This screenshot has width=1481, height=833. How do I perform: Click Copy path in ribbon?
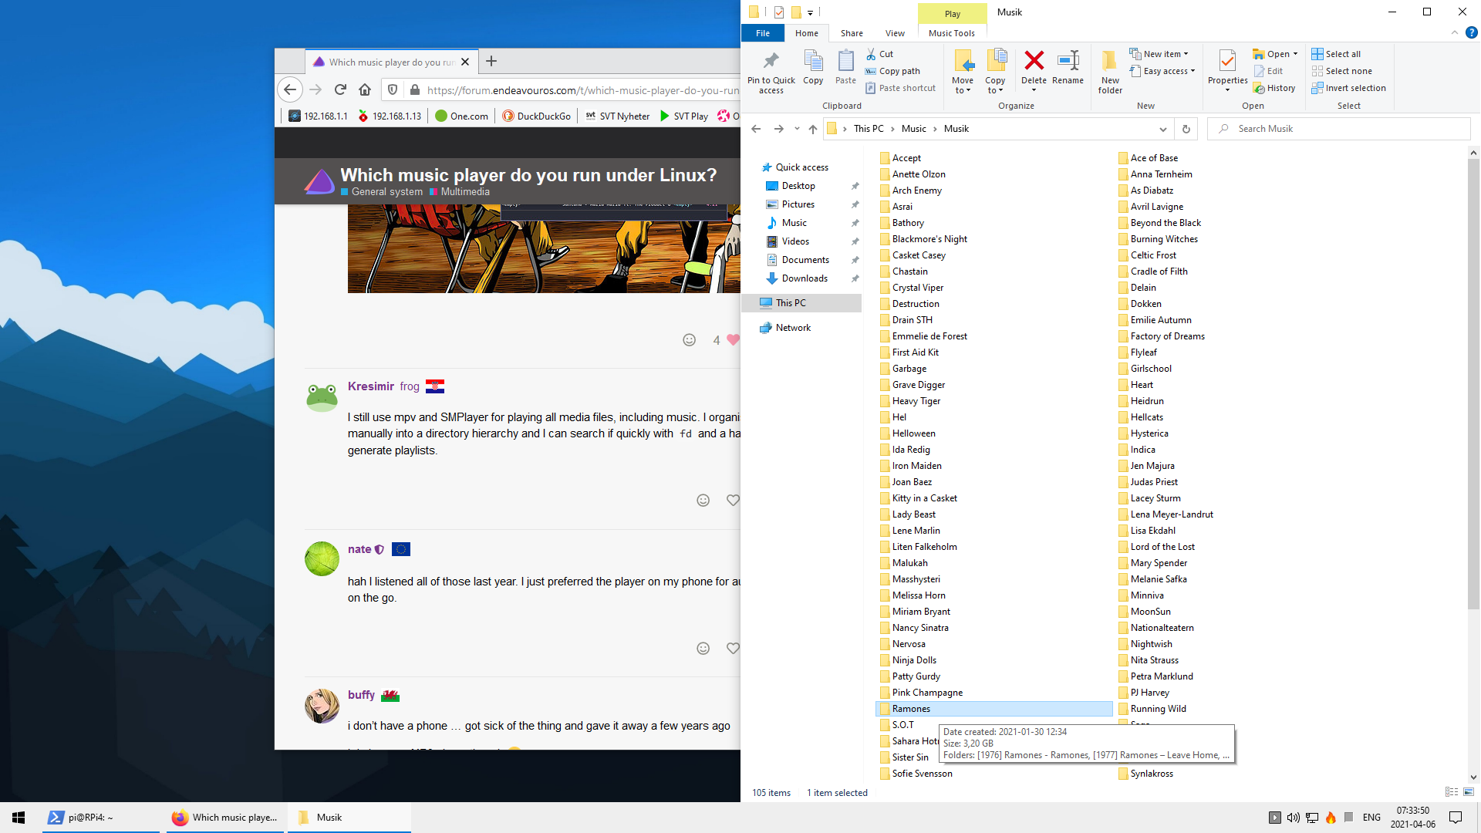[892, 71]
